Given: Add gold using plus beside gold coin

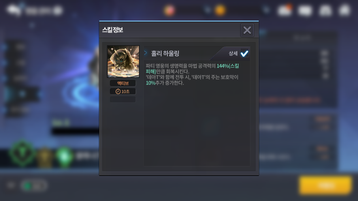Looking at the screenshot, I should click(x=266, y=10).
